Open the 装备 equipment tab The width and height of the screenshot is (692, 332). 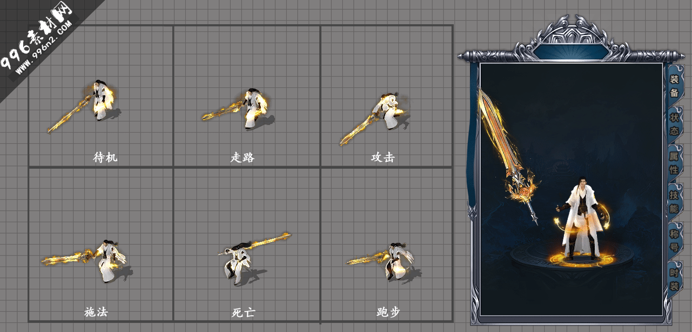[674, 86]
